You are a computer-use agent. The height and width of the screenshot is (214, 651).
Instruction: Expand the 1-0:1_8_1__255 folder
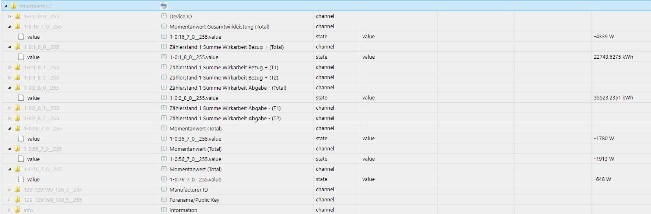coord(9,67)
